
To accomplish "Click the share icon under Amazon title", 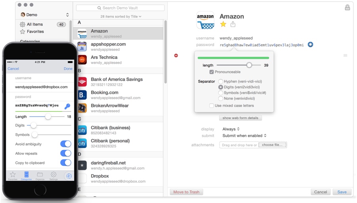I will 233,24.
